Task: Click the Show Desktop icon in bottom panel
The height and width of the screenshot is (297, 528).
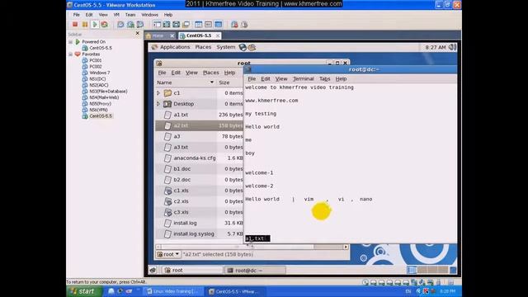Action: (153, 270)
